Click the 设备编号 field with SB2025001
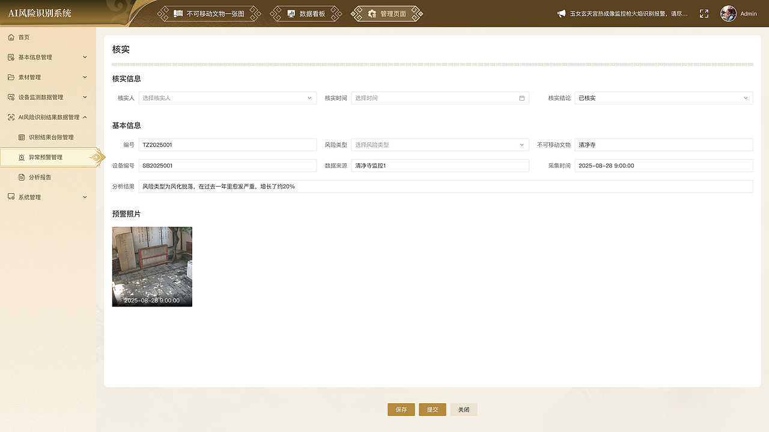The height and width of the screenshot is (432, 769). pos(228,166)
